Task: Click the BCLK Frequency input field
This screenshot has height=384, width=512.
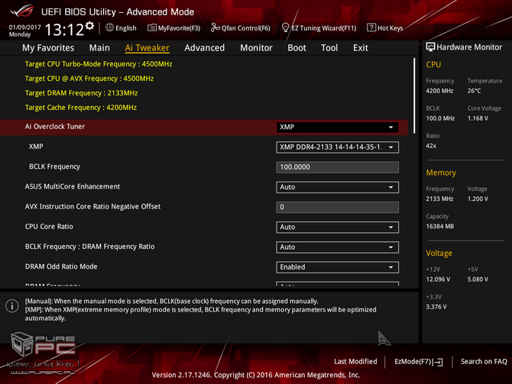Action: [337, 167]
